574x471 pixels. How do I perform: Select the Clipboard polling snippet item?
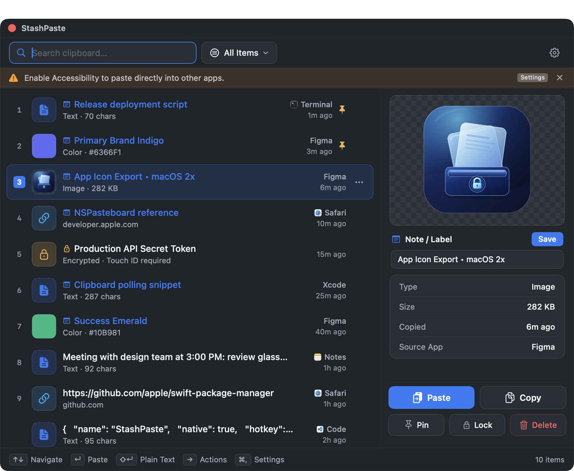pos(190,290)
